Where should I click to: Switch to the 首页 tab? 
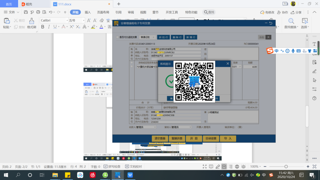[9, 4]
